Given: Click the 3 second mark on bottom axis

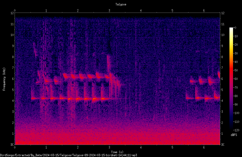Looking at the screenshot, I should coord(109,147).
